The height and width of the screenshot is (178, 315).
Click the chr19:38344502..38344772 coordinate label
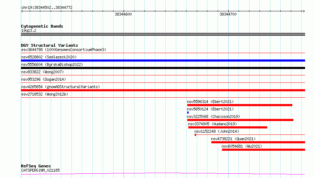point(47,7)
